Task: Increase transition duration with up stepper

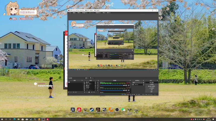Action: tap(144, 84)
